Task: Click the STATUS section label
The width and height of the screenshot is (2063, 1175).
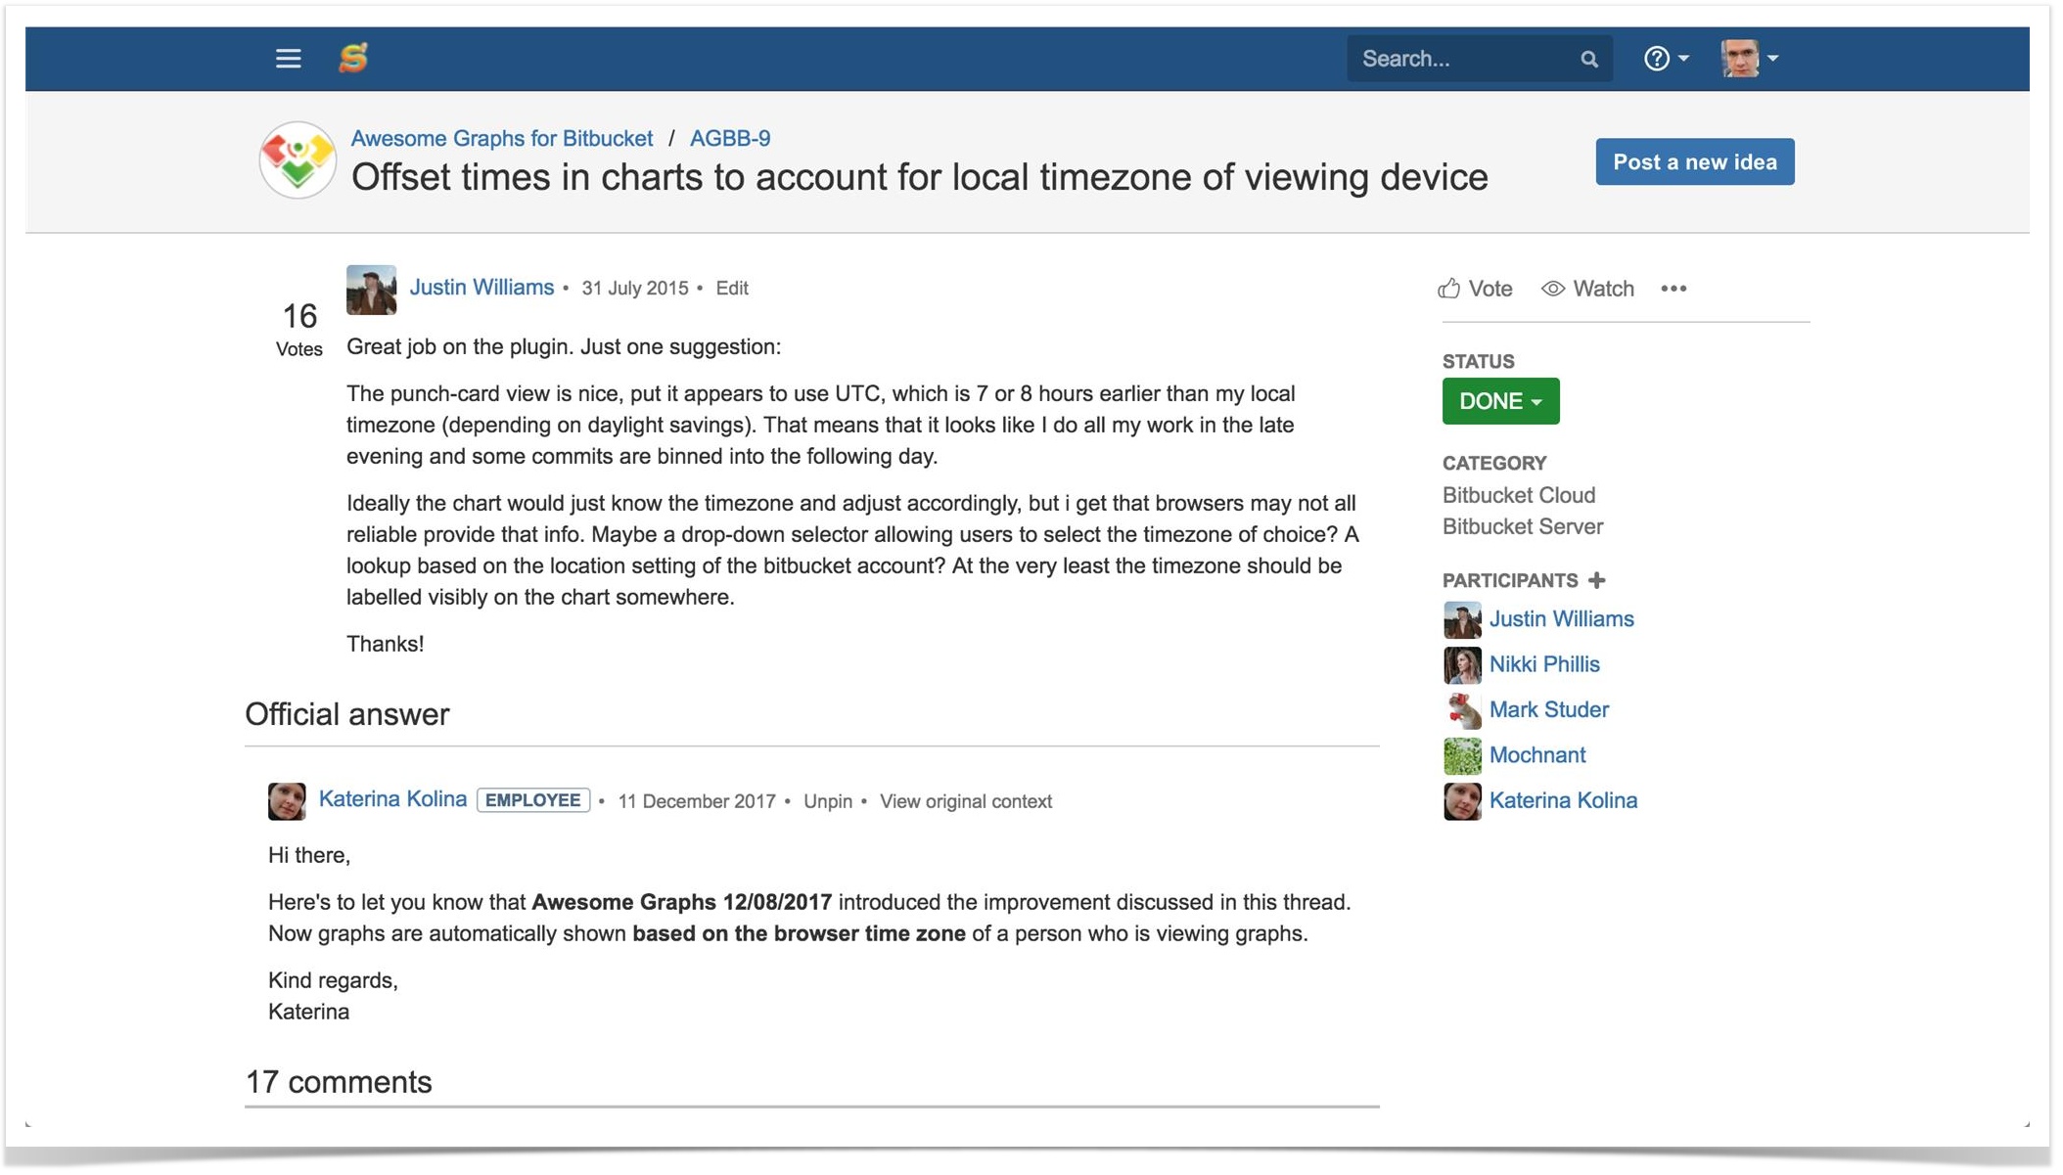Action: click(x=1478, y=362)
